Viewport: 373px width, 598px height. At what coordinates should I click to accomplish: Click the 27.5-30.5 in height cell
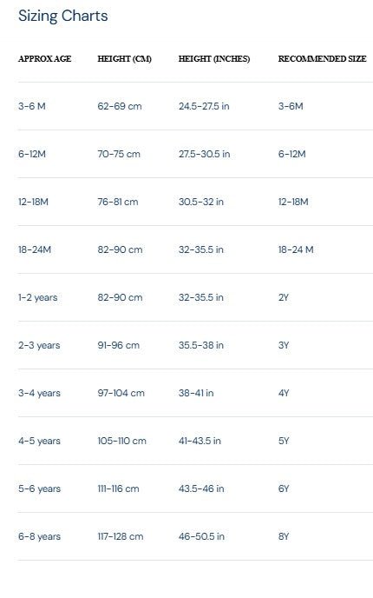[205, 154]
